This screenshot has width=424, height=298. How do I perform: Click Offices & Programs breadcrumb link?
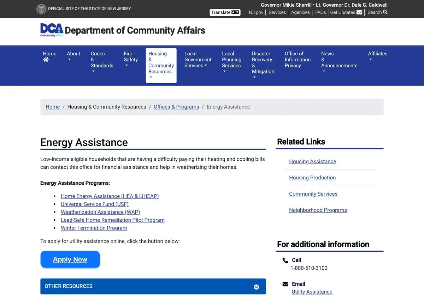coord(176,107)
